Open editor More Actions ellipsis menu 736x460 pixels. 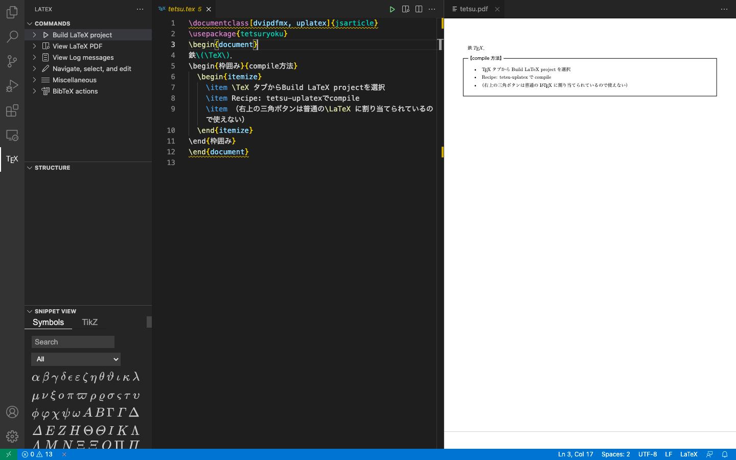pos(432,9)
